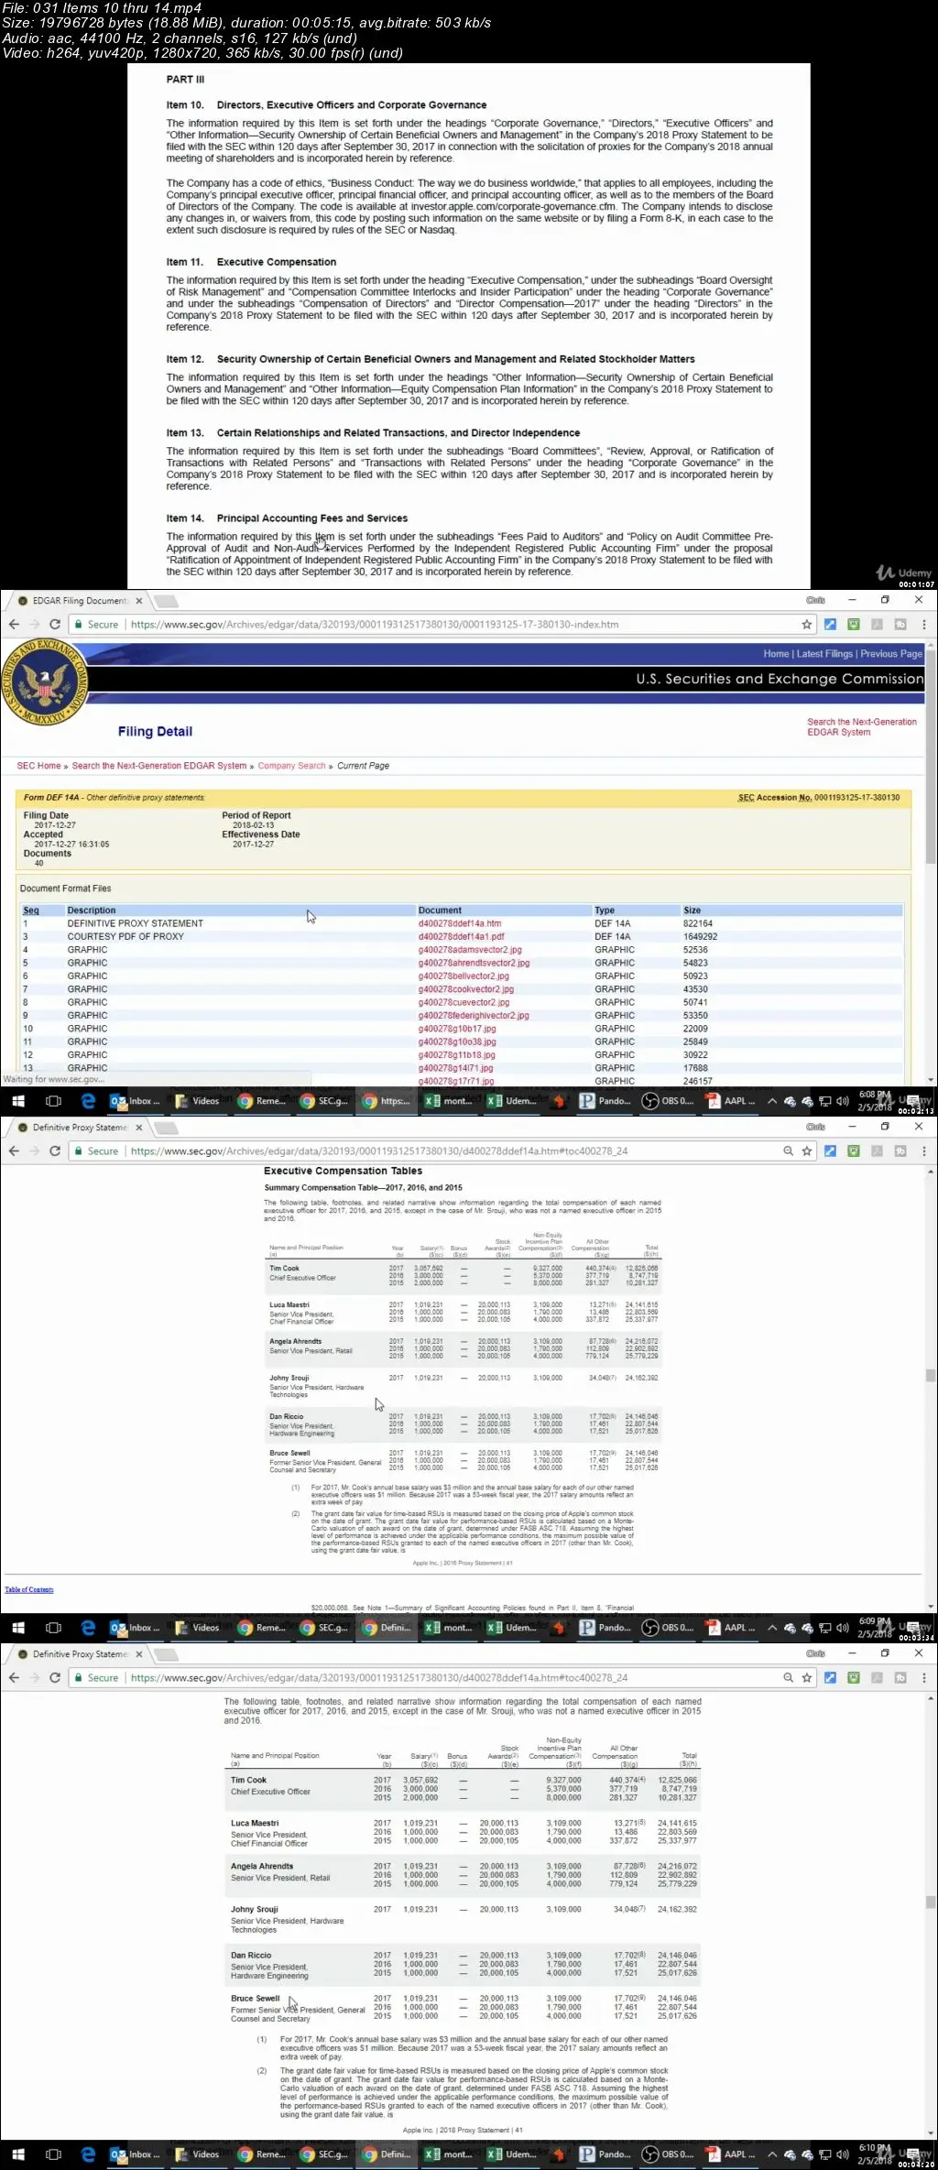Switch to the Pandora item on the 6:09 PM taskbar
938x2170 pixels.
click(x=605, y=1628)
